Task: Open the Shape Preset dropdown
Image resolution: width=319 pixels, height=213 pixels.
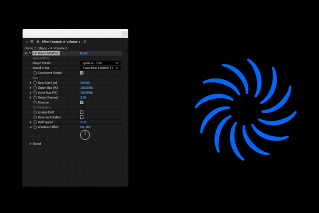Action: point(100,63)
